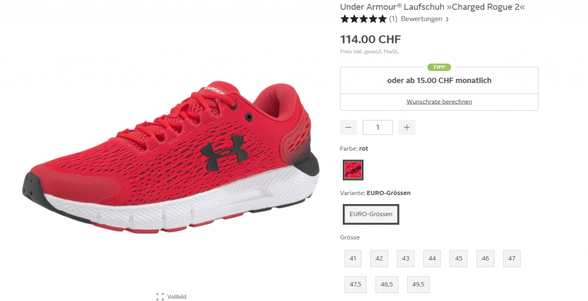Open the Bewertungen reviews link
Viewport: 588px width, 301px height.
point(421,19)
